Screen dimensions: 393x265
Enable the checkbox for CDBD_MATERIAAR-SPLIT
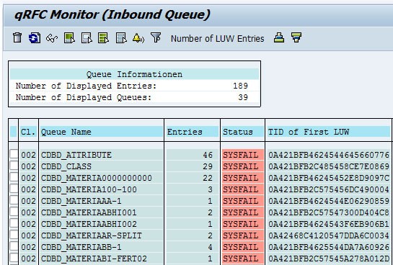(x=14, y=235)
